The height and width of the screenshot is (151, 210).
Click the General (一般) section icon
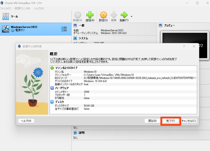(x=75, y=25)
